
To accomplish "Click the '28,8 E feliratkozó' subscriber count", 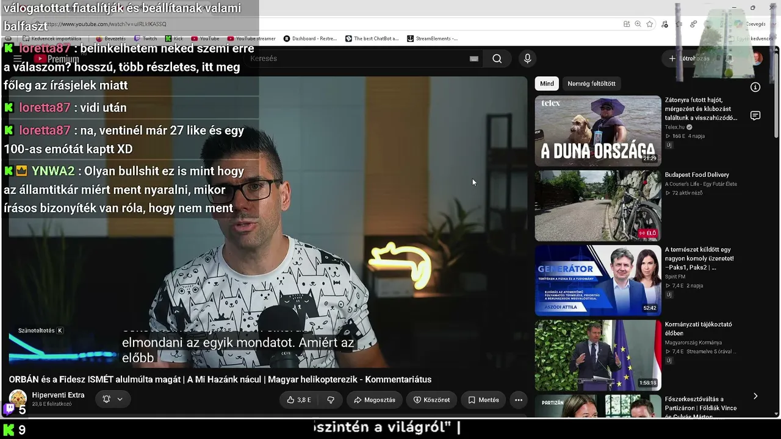I will (52, 404).
